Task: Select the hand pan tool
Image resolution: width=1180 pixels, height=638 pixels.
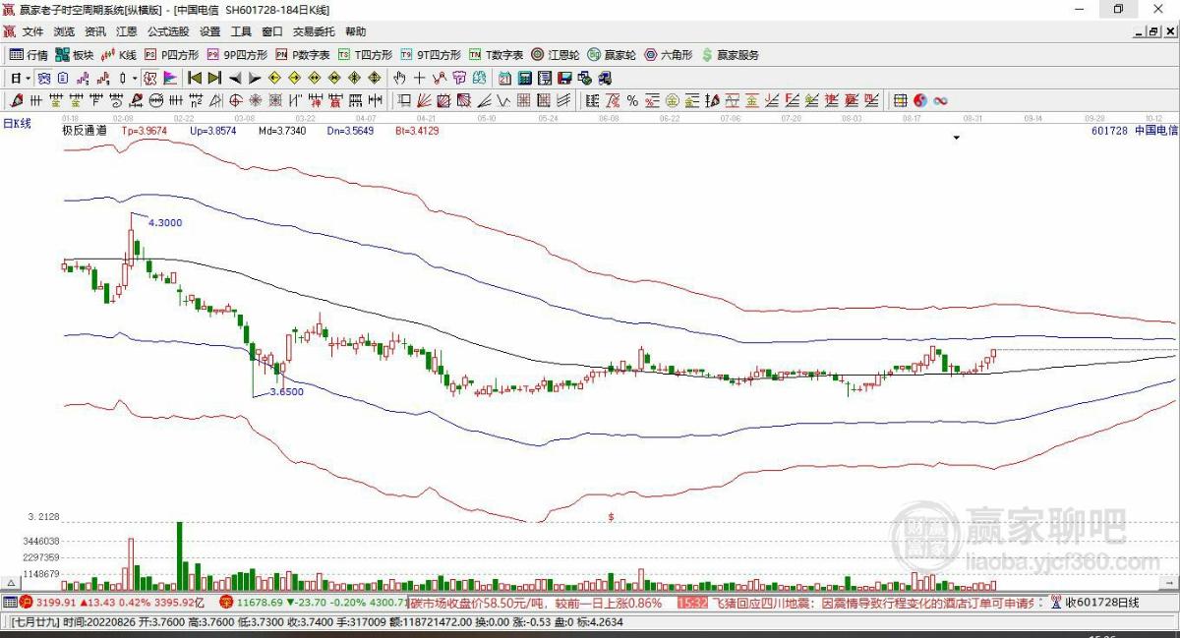Action: pyautogui.click(x=400, y=78)
